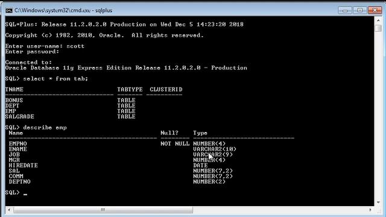Click the TABTYPE column header
Screen dimensions: 386x217
130,90
